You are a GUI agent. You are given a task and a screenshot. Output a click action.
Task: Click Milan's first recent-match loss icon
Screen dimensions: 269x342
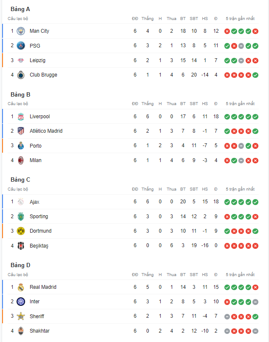(x=227, y=160)
